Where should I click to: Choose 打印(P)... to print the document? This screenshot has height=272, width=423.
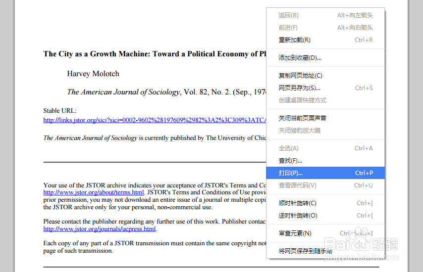(325, 173)
